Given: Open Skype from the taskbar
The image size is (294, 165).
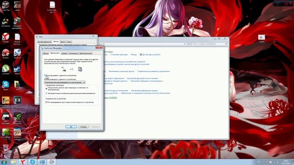Looking at the screenshot, I should click(x=33, y=162).
